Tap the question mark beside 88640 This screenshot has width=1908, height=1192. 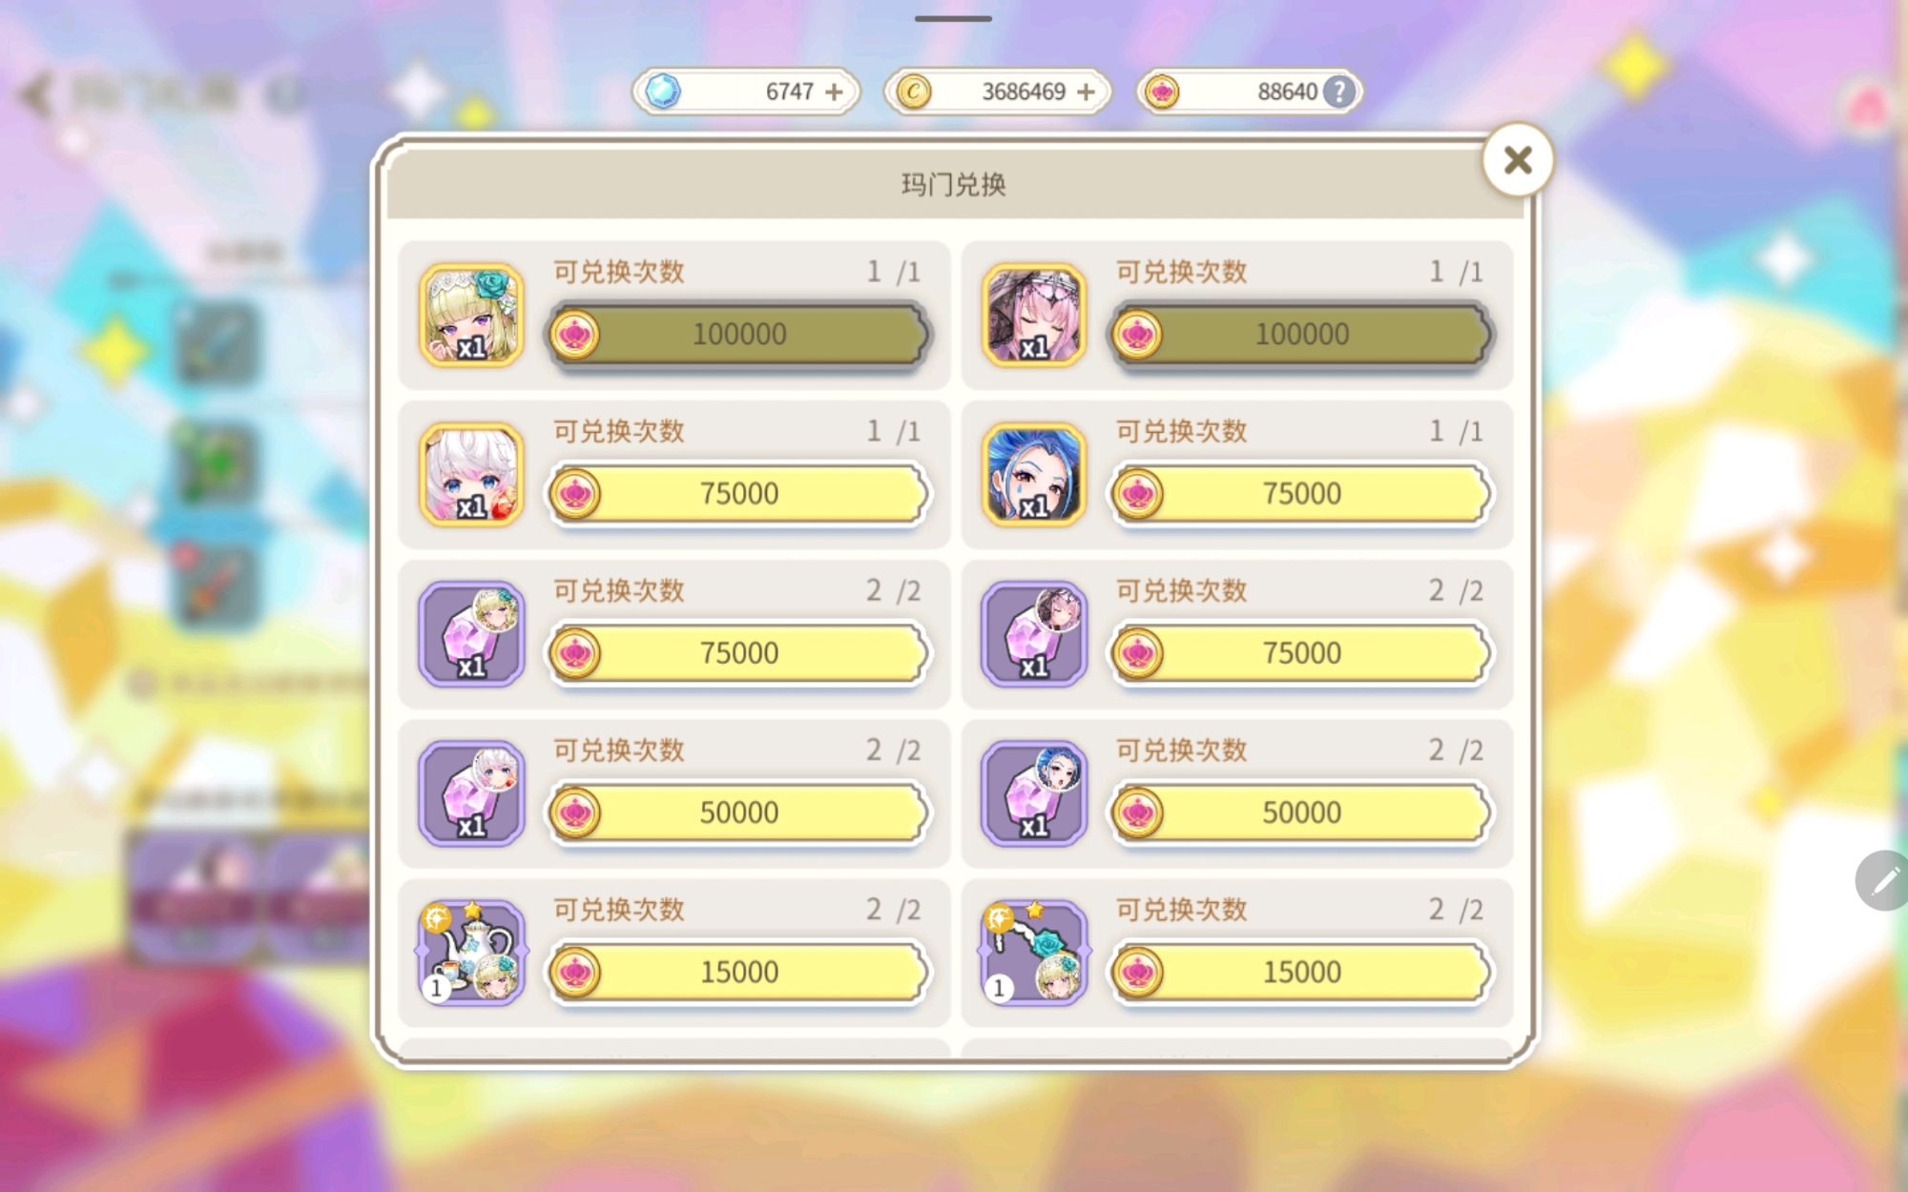1338,92
